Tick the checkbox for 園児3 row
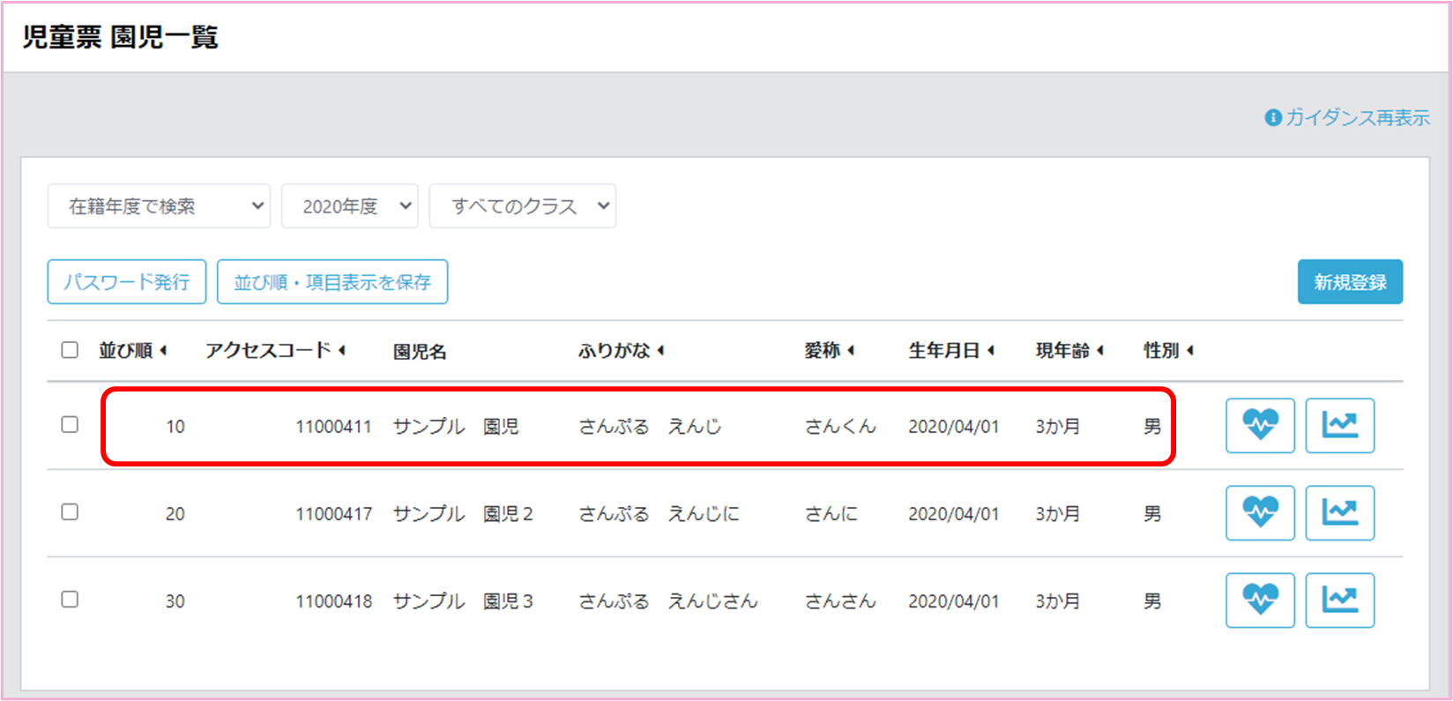This screenshot has width=1453, height=701. [70, 600]
